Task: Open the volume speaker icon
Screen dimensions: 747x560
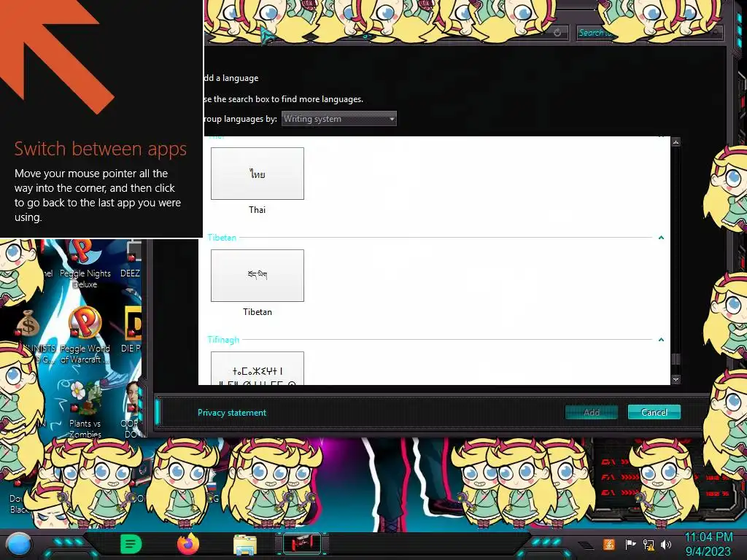Action: pyautogui.click(x=665, y=544)
